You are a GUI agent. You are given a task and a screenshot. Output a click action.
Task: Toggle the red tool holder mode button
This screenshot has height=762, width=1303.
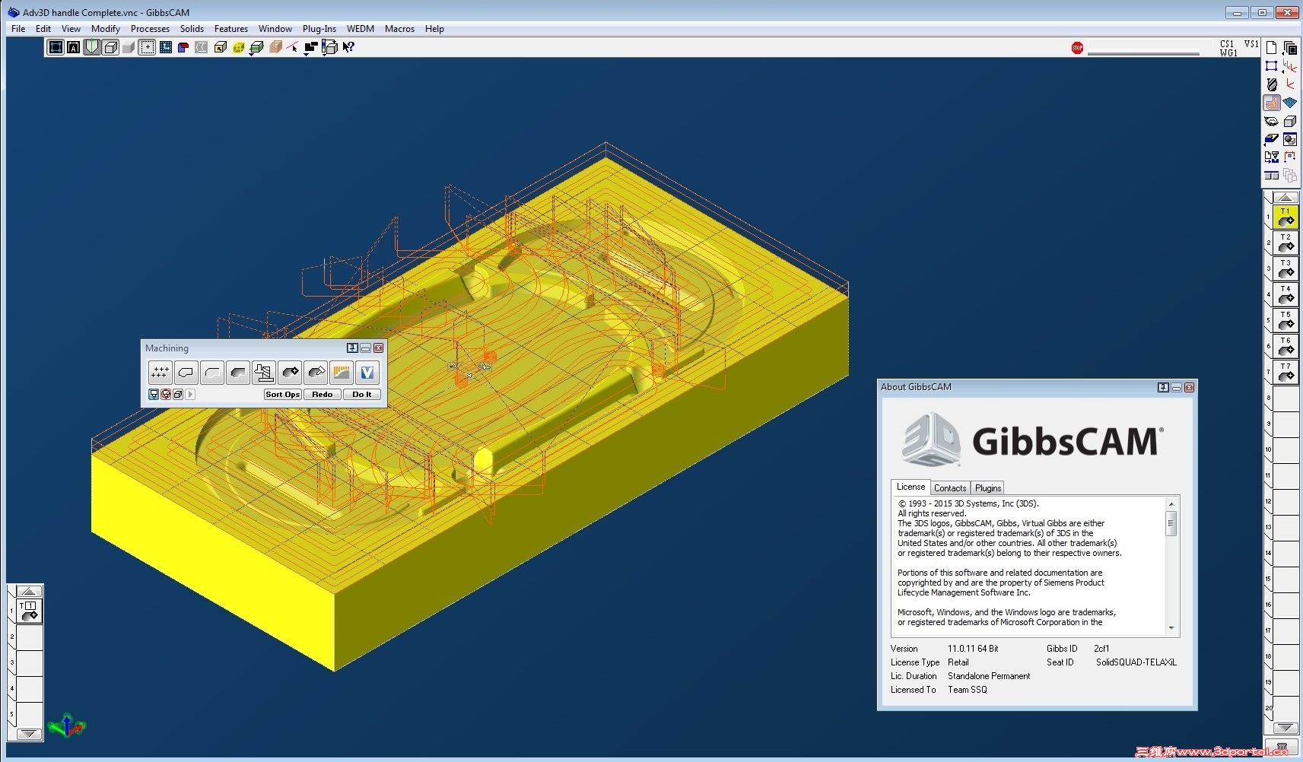(165, 395)
